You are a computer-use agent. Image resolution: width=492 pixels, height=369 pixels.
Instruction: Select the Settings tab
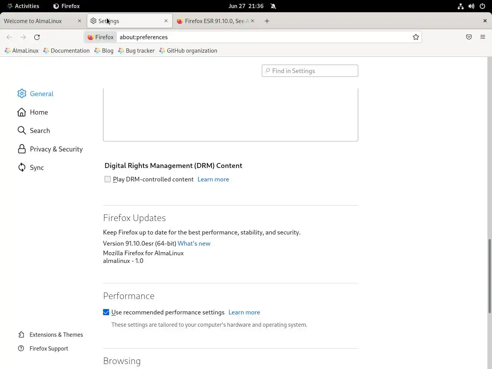click(x=130, y=21)
